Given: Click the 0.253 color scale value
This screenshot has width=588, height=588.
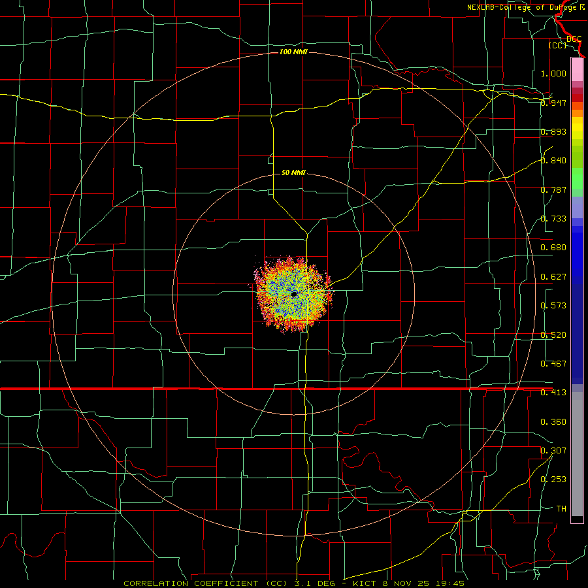Looking at the screenshot, I should coord(553,480).
